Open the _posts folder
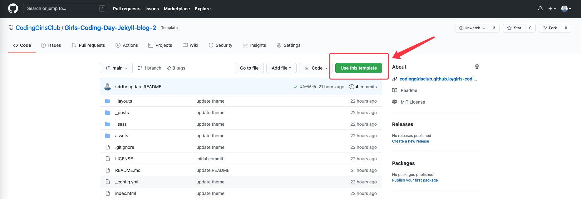Image resolution: width=581 pixels, height=199 pixels. (122, 113)
